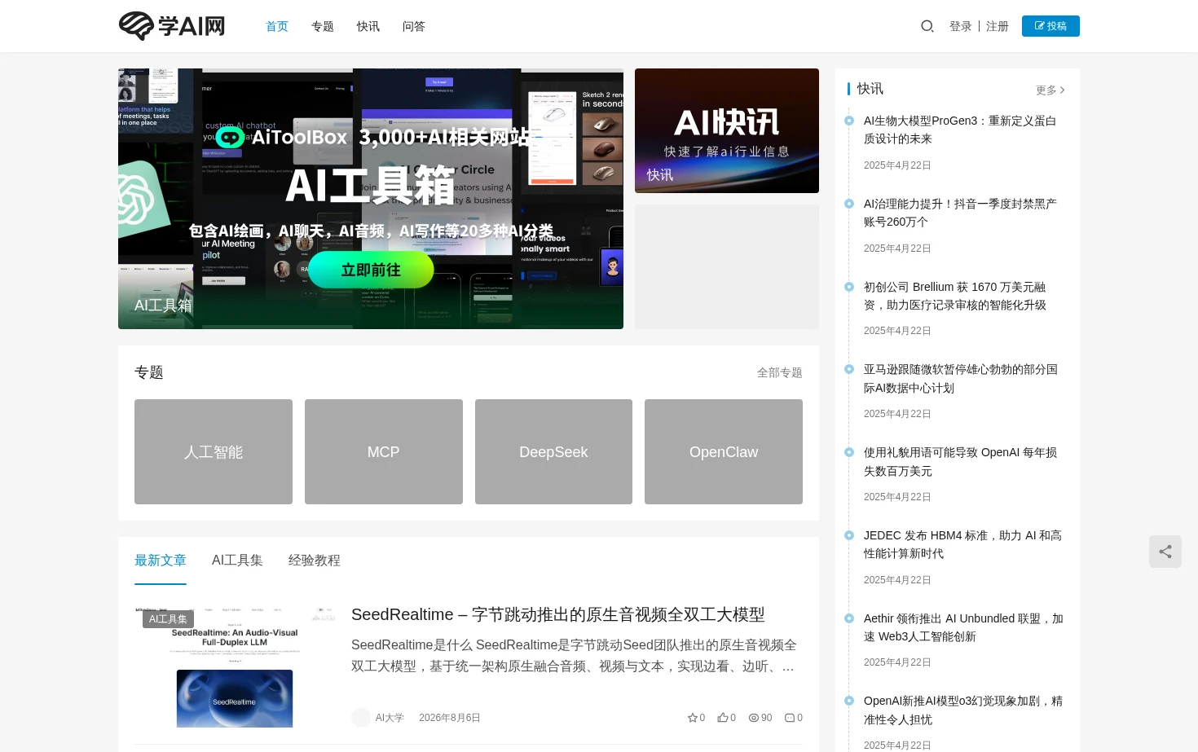Click the AI工具集 tag on article thumbnail
The height and width of the screenshot is (752, 1198).
click(x=168, y=619)
